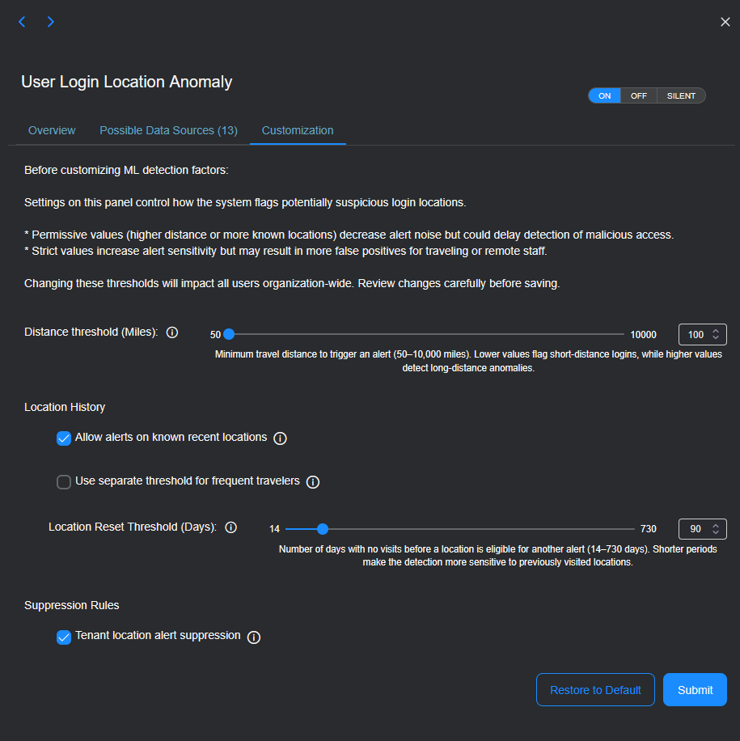Screen dimensions: 740x741
Task: Uncheck Tenant location alert suppression
Action: coord(64,637)
